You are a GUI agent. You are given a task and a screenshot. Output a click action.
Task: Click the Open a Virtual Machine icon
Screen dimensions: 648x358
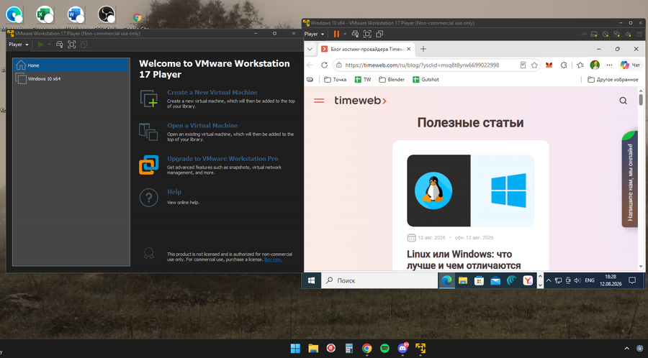pos(149,132)
